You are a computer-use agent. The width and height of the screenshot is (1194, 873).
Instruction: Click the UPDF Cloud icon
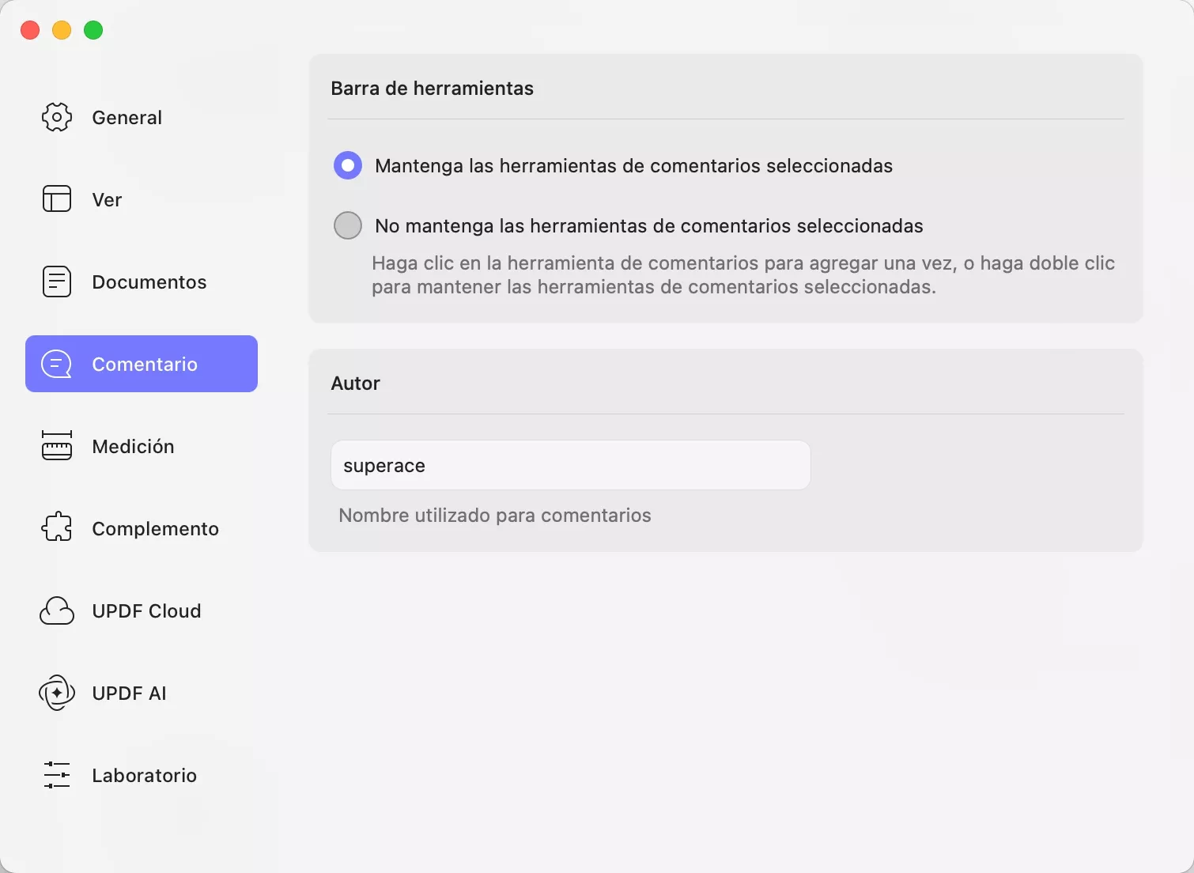click(57, 610)
